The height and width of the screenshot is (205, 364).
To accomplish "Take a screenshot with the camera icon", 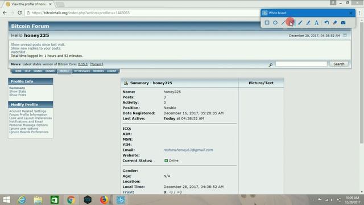I will (x=343, y=23).
